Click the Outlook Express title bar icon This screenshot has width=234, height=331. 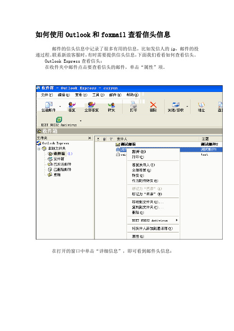pos(38,88)
